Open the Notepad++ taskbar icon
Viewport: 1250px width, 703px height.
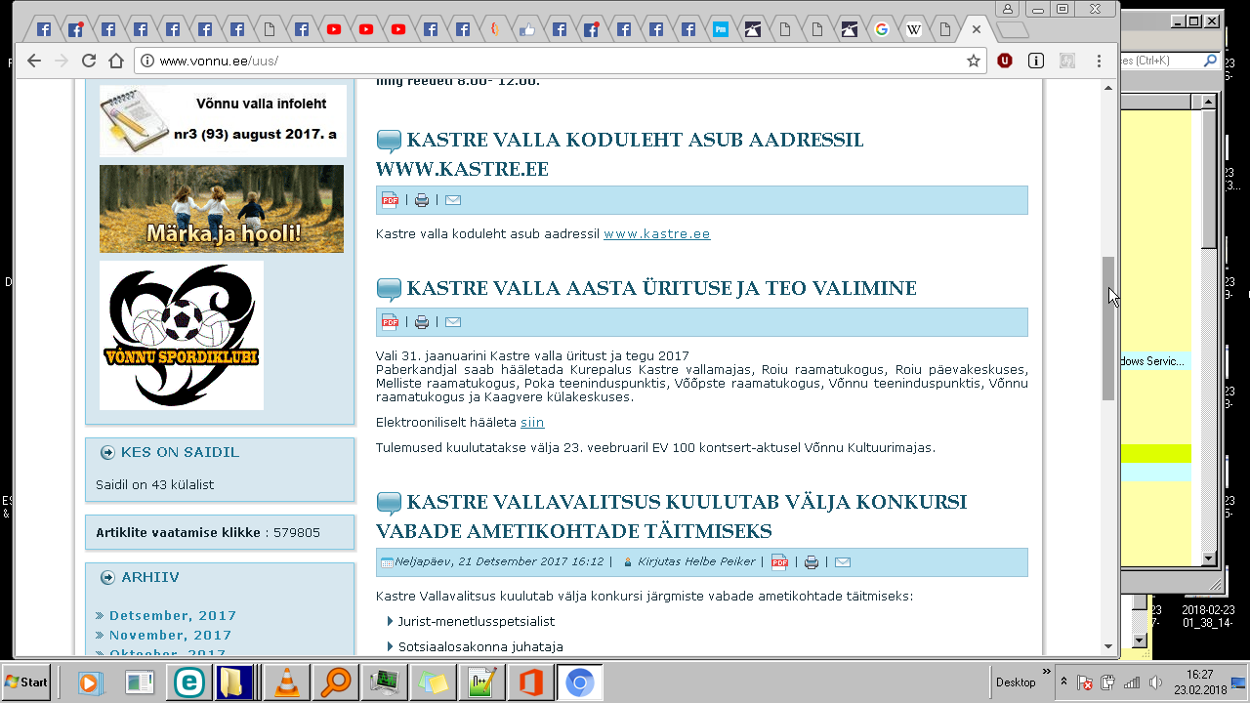coord(482,682)
